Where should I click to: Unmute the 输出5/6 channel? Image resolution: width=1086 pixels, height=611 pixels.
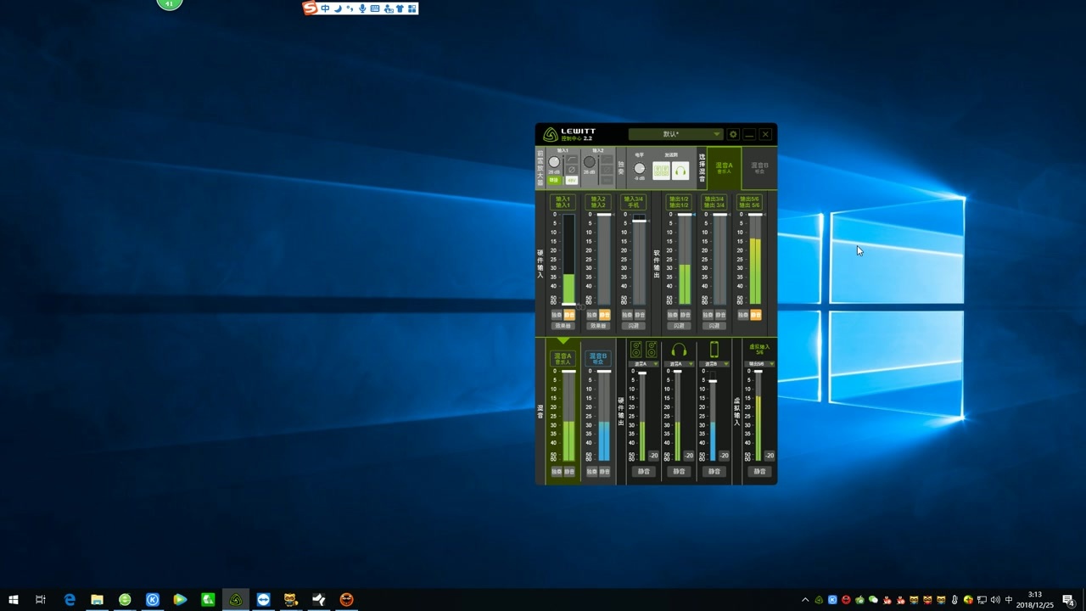(x=756, y=315)
